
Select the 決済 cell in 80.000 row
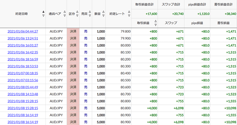click(x=73, y=45)
